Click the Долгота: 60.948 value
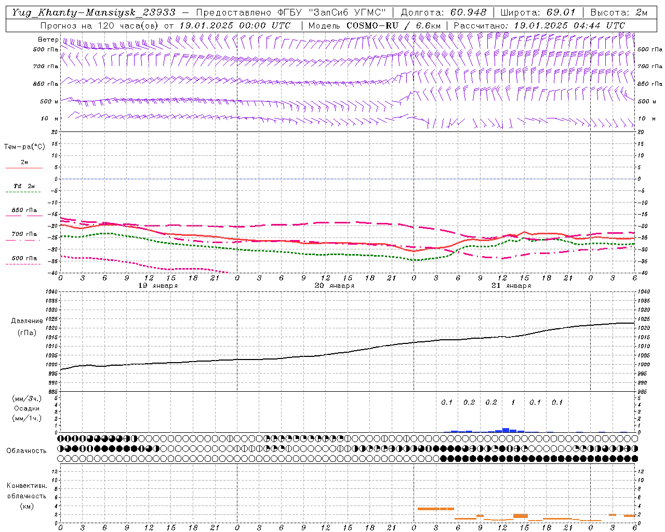The height and width of the screenshot is (532, 665). click(x=444, y=12)
